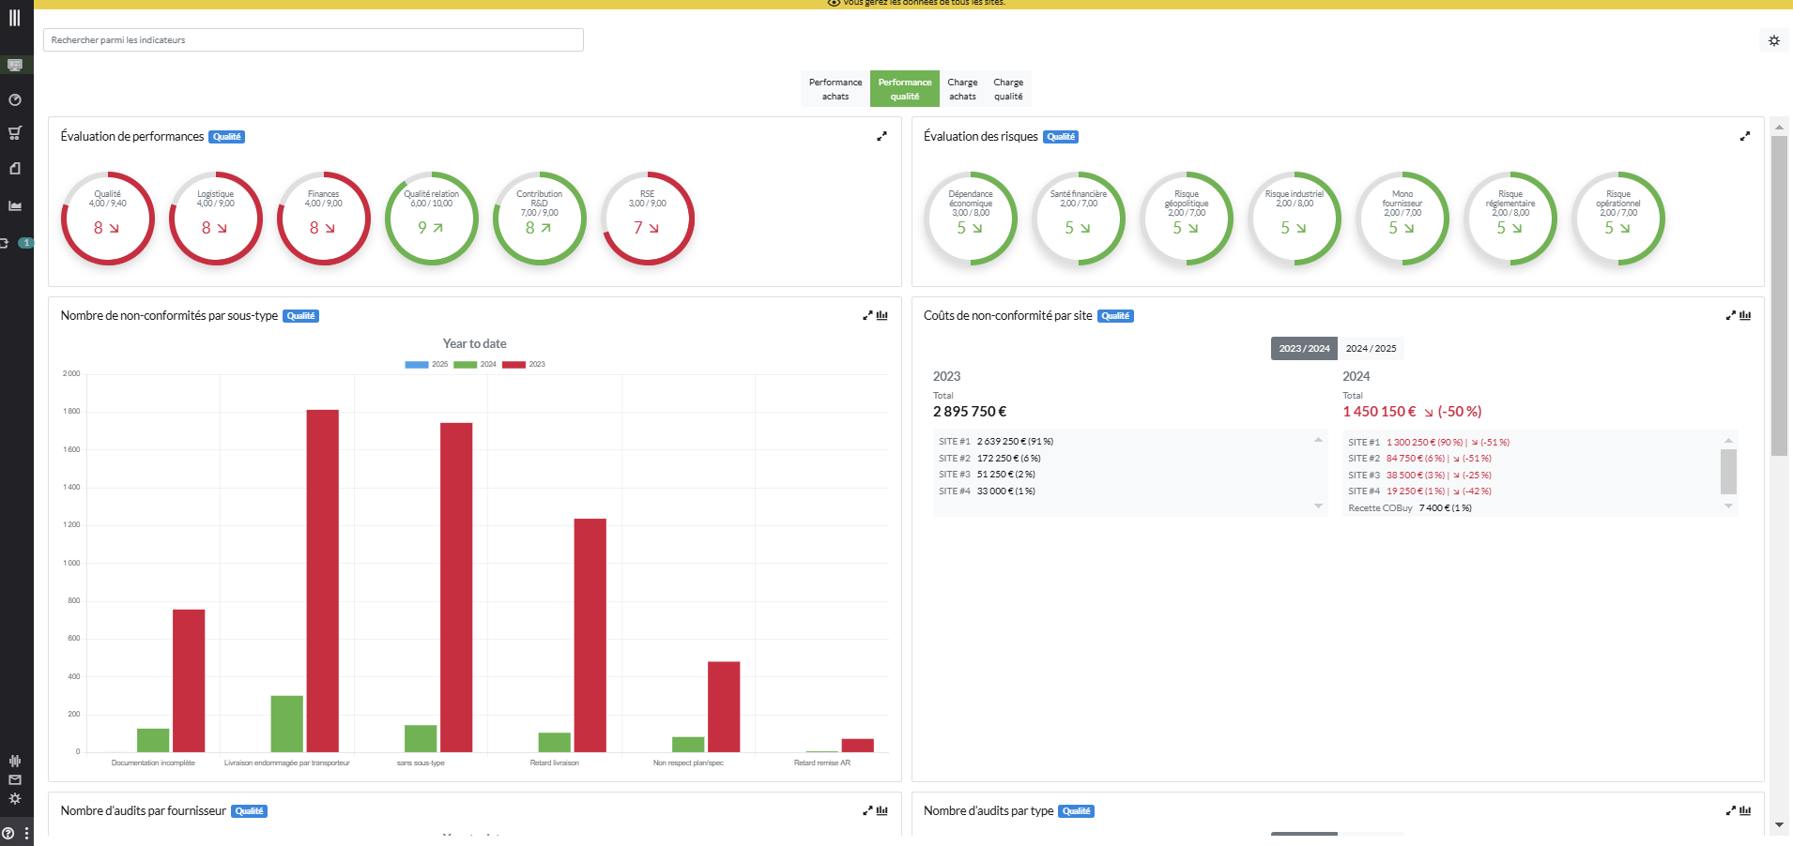Open the gauge icon in sidebar
This screenshot has height=846, width=1793.
[15, 99]
